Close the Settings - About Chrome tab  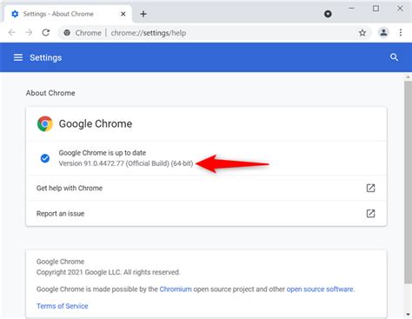point(123,14)
